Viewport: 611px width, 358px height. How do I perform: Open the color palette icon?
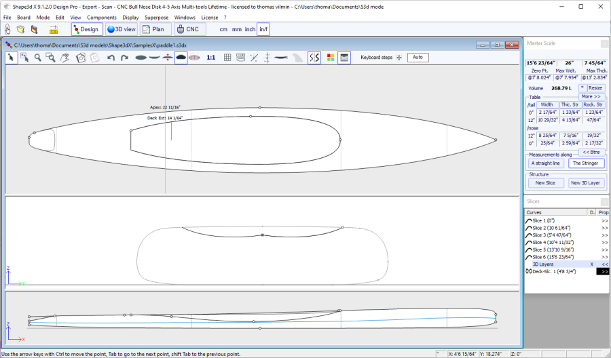(331, 58)
